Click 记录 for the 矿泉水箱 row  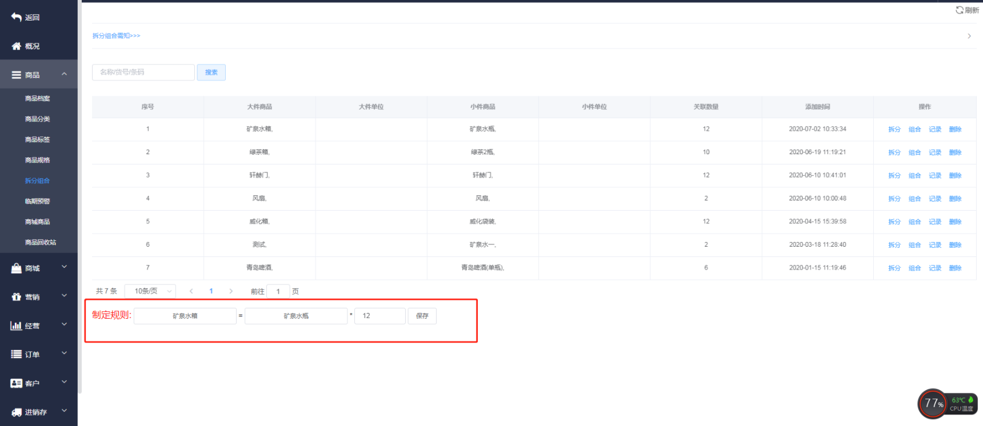click(935, 130)
